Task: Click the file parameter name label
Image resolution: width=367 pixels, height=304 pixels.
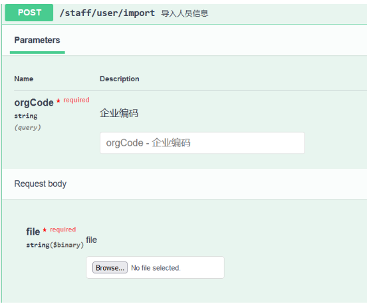Action: pos(33,231)
